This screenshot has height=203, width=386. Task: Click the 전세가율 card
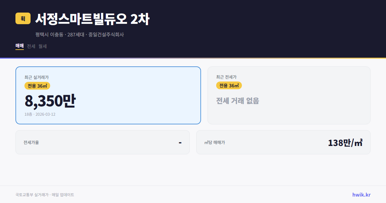coord(103,142)
